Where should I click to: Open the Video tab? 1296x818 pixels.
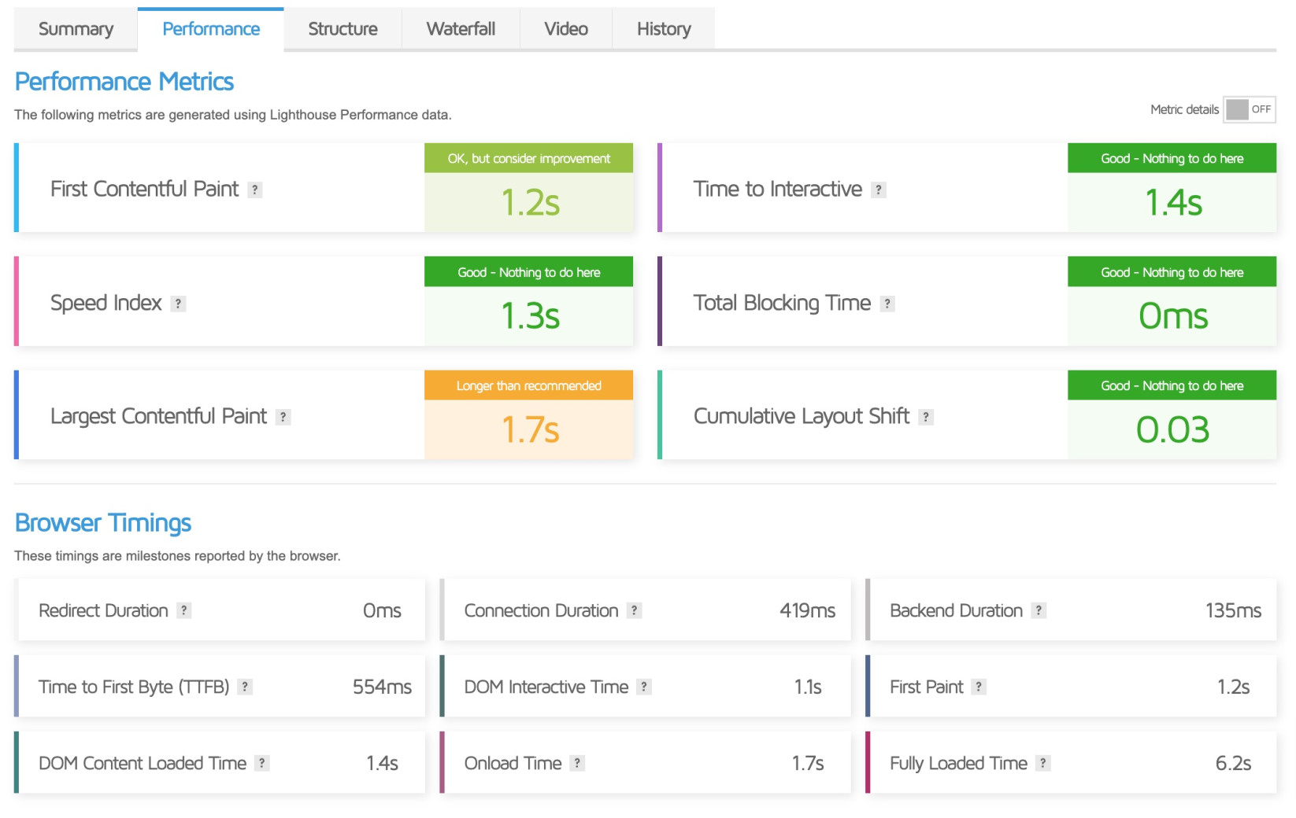[x=566, y=29]
